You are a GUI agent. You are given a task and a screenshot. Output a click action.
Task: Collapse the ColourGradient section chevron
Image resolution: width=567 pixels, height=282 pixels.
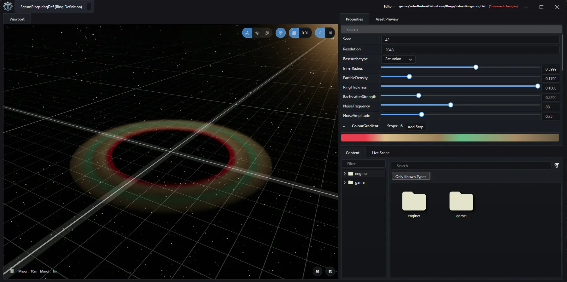pyautogui.click(x=344, y=127)
